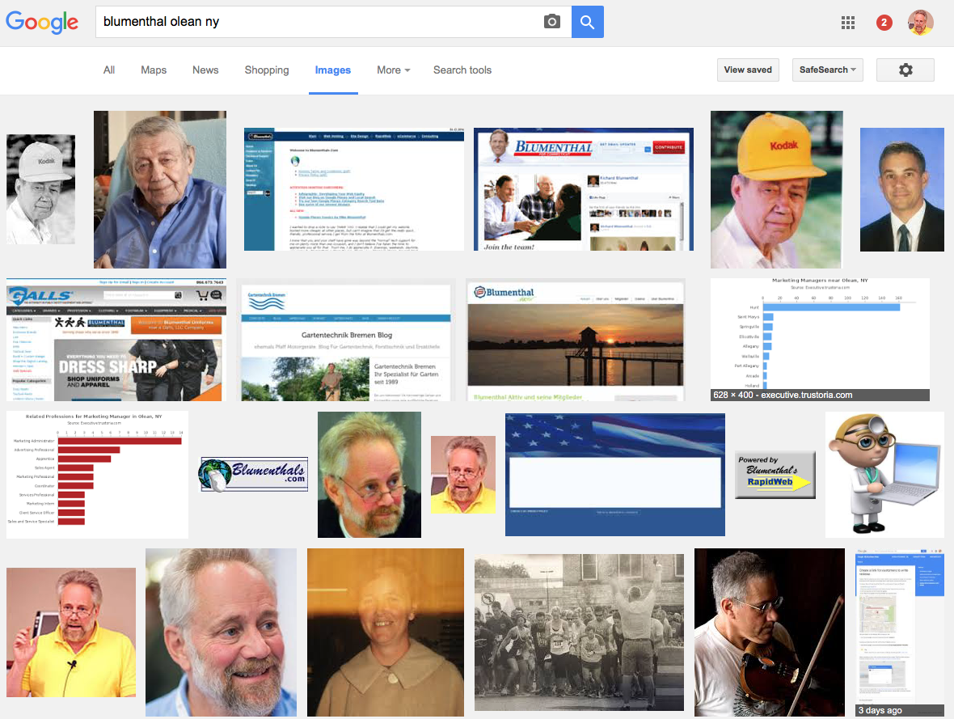Open the Google apps grid

pyautogui.click(x=847, y=23)
